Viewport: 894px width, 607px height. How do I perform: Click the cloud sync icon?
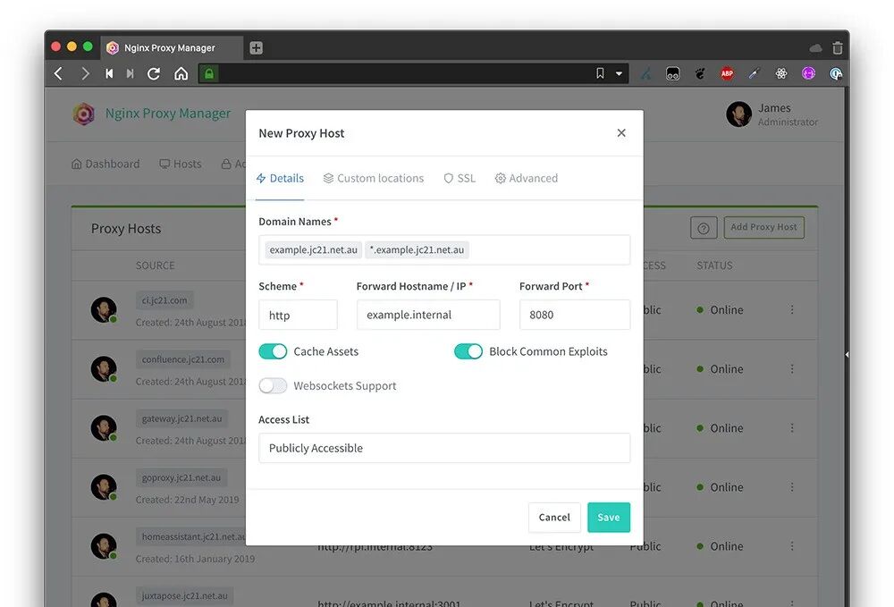815,48
